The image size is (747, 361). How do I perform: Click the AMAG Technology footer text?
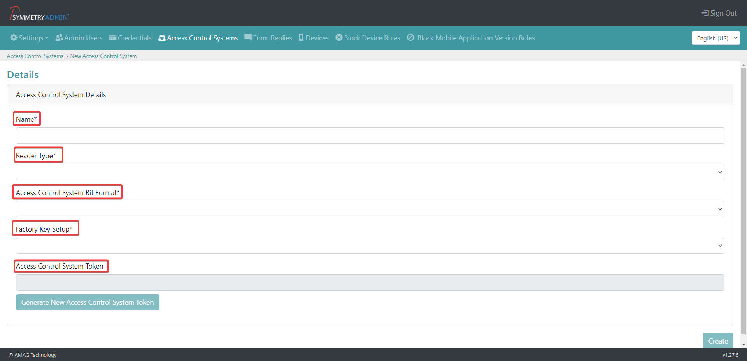(x=33, y=355)
